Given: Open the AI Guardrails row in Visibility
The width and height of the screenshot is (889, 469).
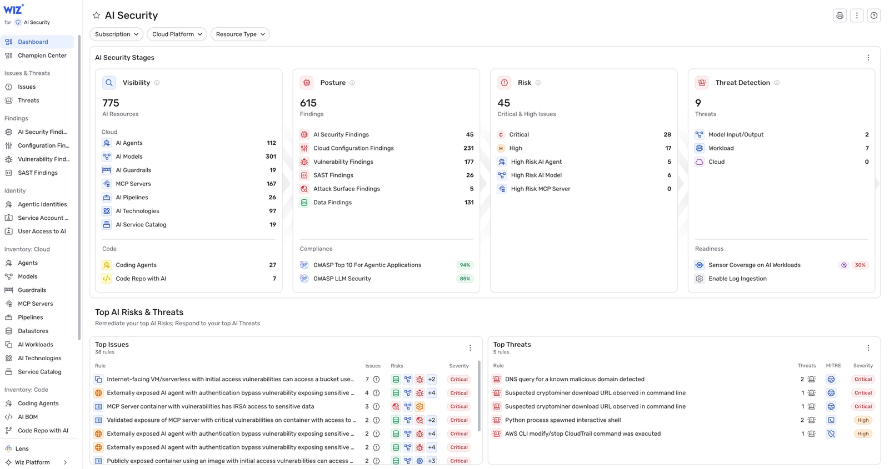Looking at the screenshot, I should pyautogui.click(x=189, y=170).
